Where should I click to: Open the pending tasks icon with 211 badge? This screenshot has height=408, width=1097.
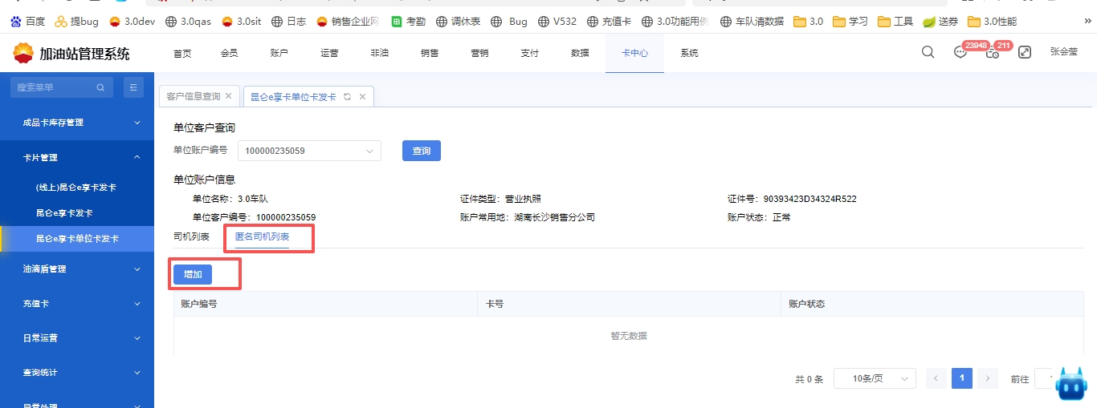993,53
